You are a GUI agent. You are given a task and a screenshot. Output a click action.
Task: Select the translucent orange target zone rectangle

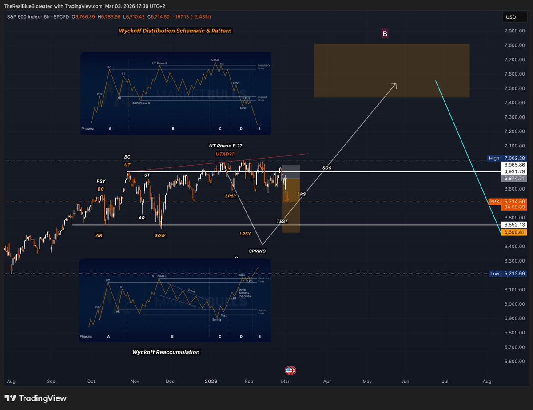392,71
